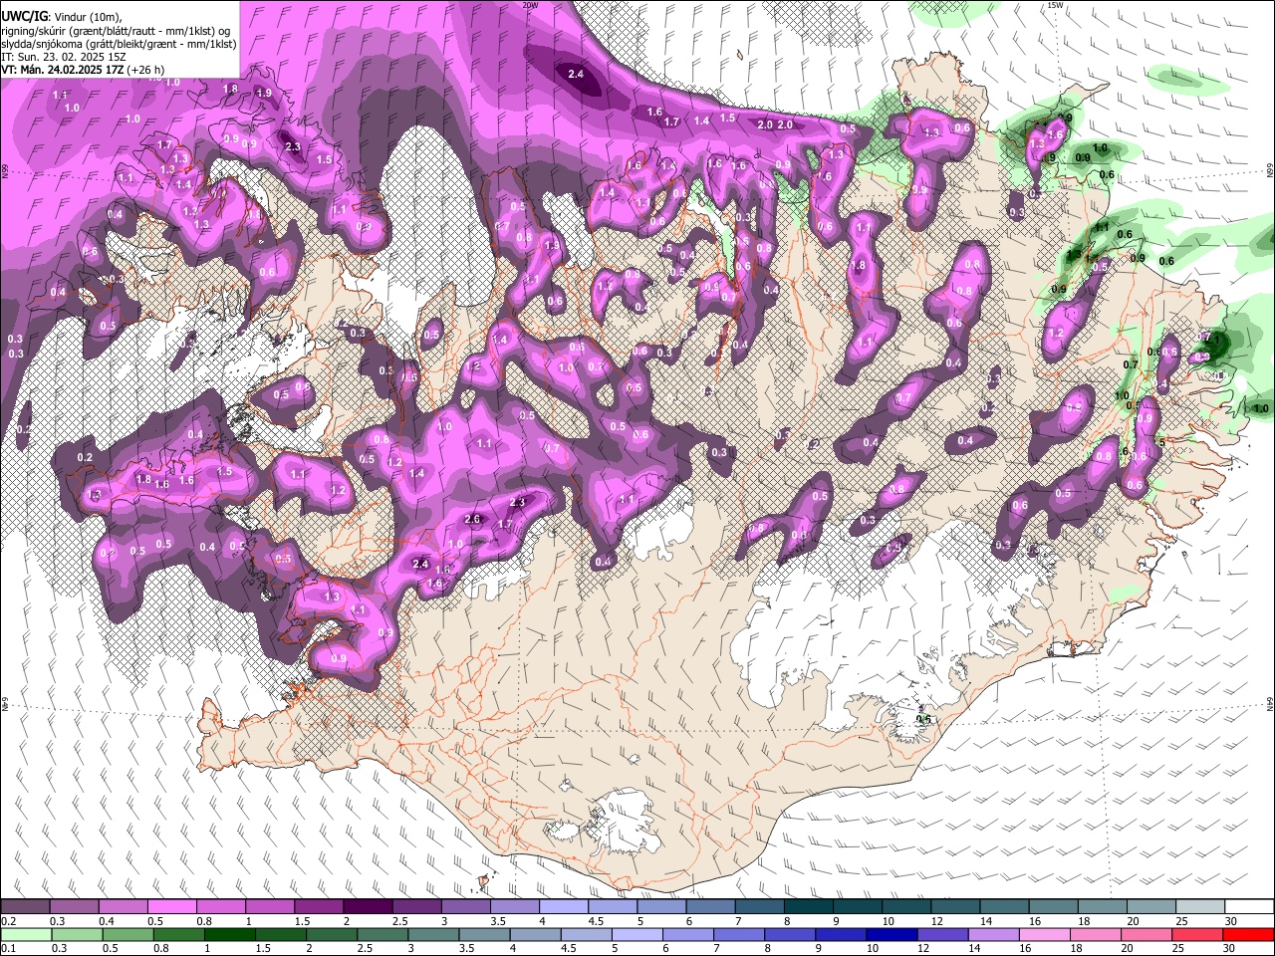Screen dimensions: 1275x956
Task: Click darkest green bottom swatch between 1 and 1.5
Action: [228, 935]
